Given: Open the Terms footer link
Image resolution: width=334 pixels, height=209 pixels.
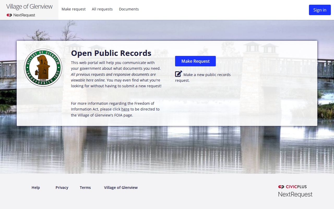Looking at the screenshot, I should point(85,188).
